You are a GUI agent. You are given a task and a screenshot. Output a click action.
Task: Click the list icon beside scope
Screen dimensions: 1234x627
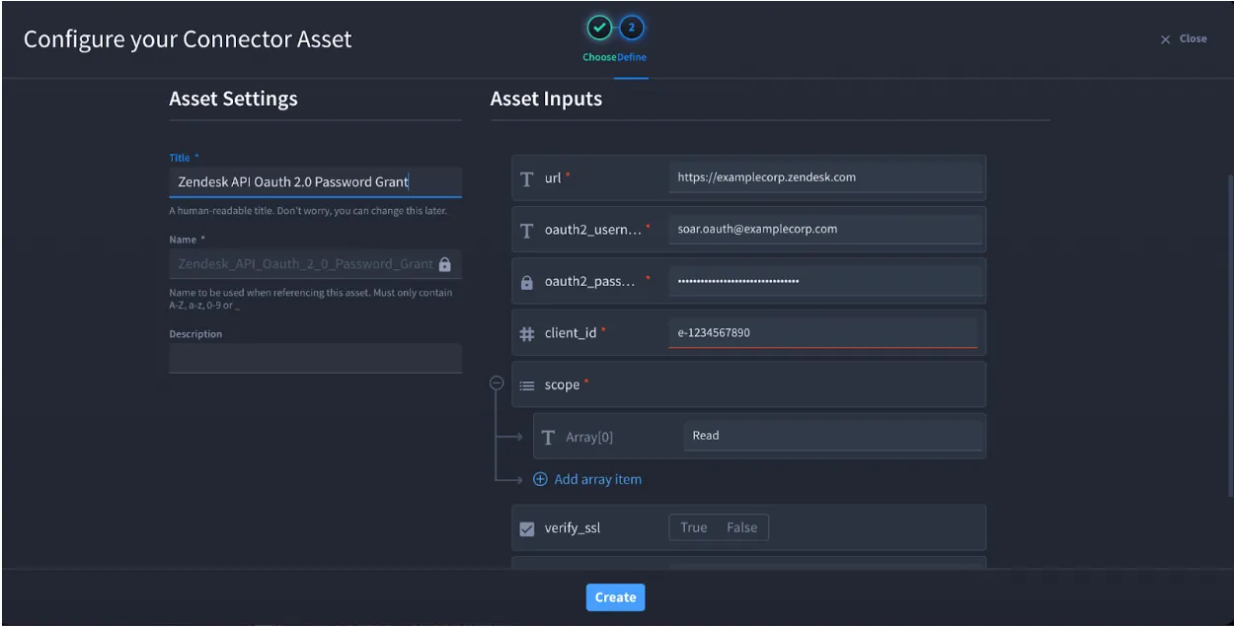click(527, 385)
